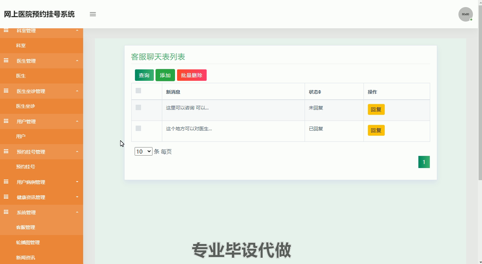Click the 用户病例管理 menu label
Image resolution: width=482 pixels, height=264 pixels.
click(x=31, y=182)
